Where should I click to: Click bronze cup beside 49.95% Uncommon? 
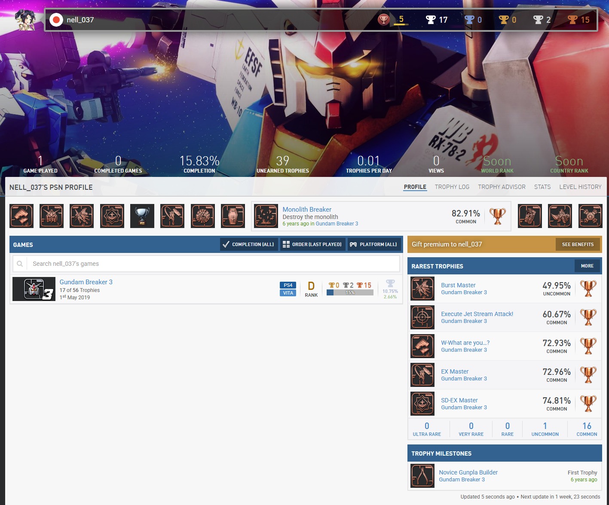pyautogui.click(x=588, y=289)
